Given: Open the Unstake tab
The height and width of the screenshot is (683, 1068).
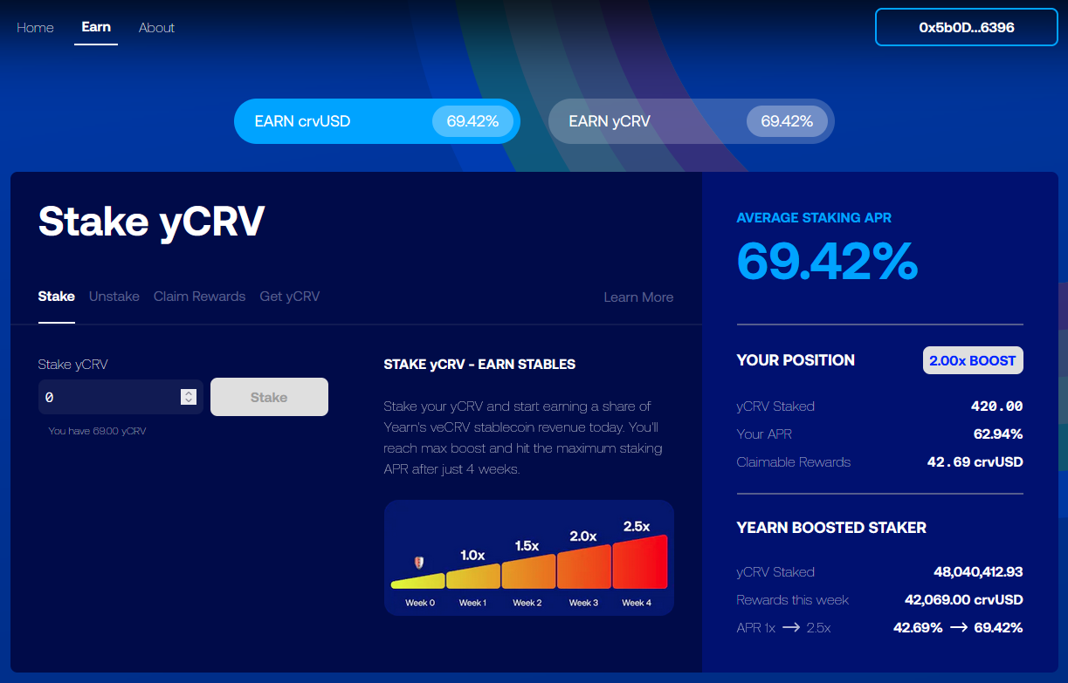Looking at the screenshot, I should coord(114,297).
